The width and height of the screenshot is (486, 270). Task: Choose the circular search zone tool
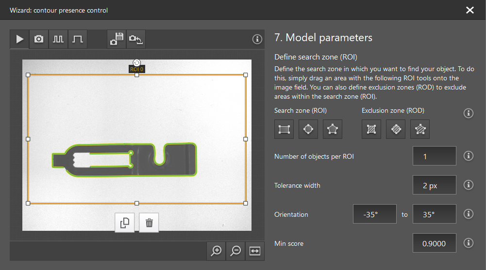click(308, 129)
